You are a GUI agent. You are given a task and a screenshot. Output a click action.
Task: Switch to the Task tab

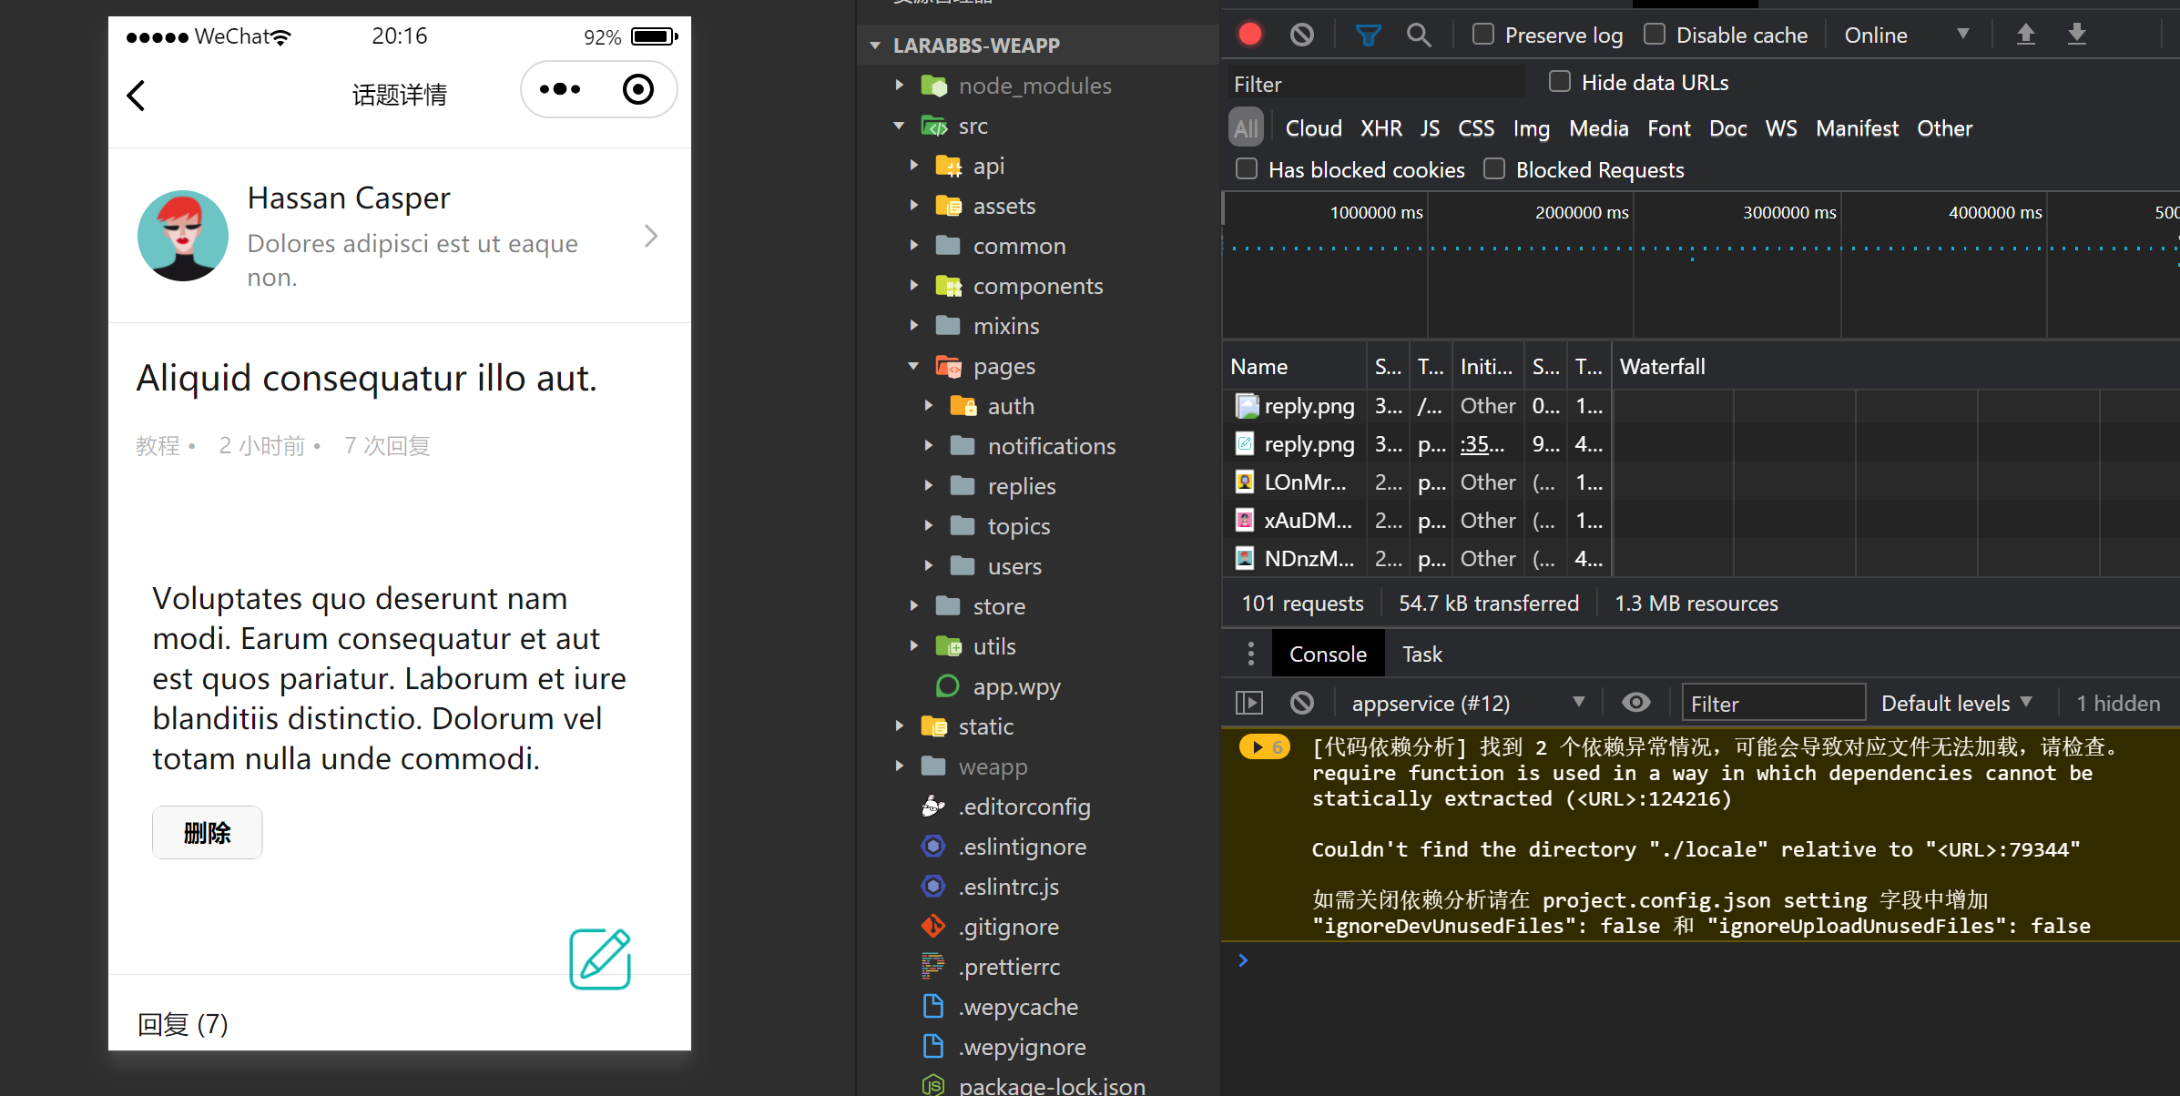pos(1421,654)
